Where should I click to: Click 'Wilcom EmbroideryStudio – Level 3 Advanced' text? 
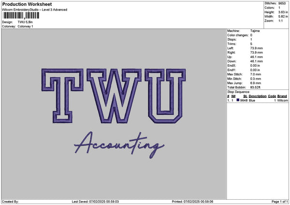point(35,10)
